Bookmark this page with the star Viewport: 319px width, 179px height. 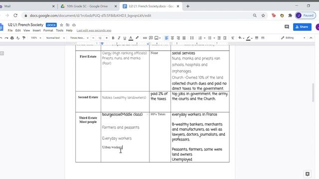click(x=263, y=15)
